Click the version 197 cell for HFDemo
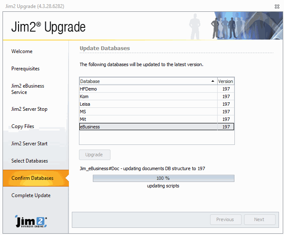 (x=226, y=89)
